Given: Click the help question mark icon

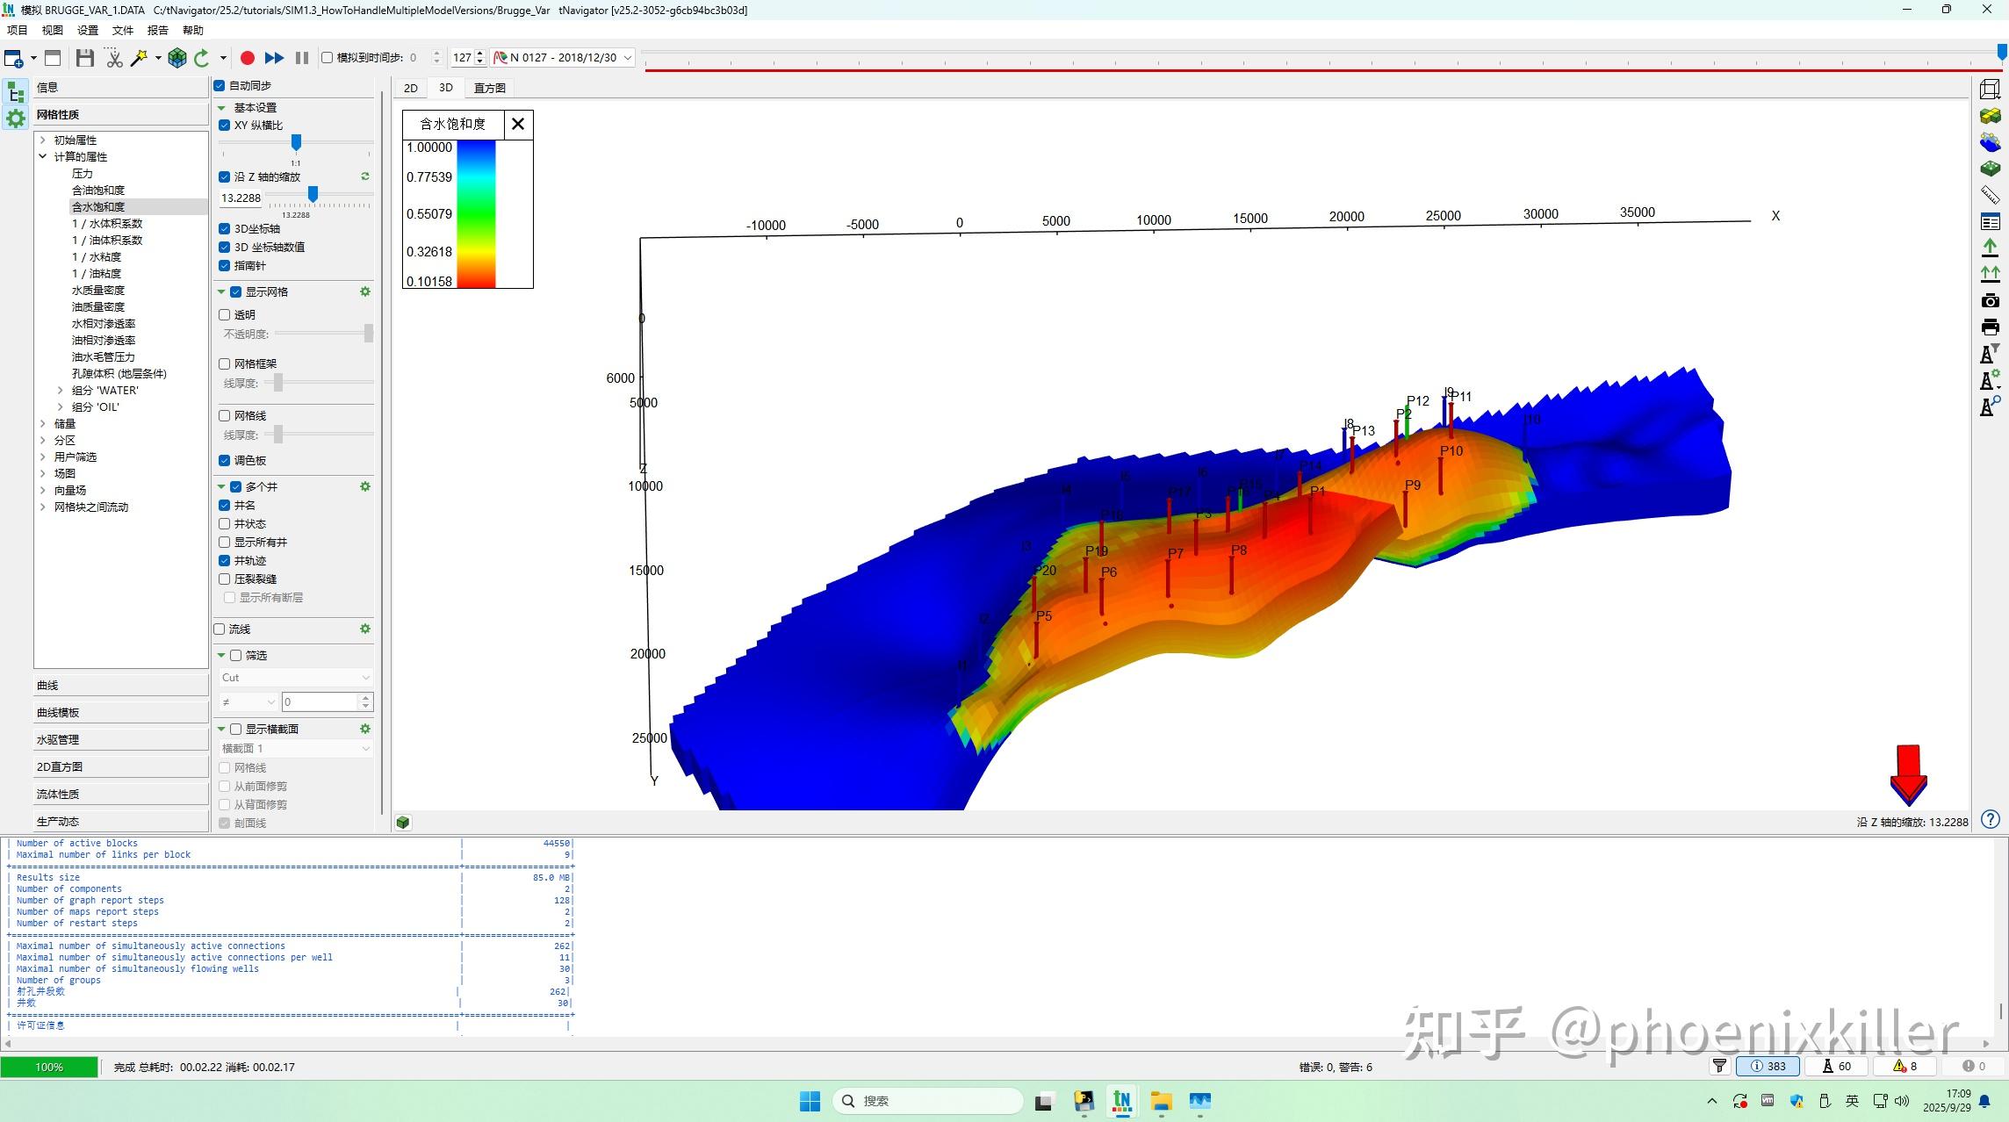Looking at the screenshot, I should pyautogui.click(x=1991, y=819).
